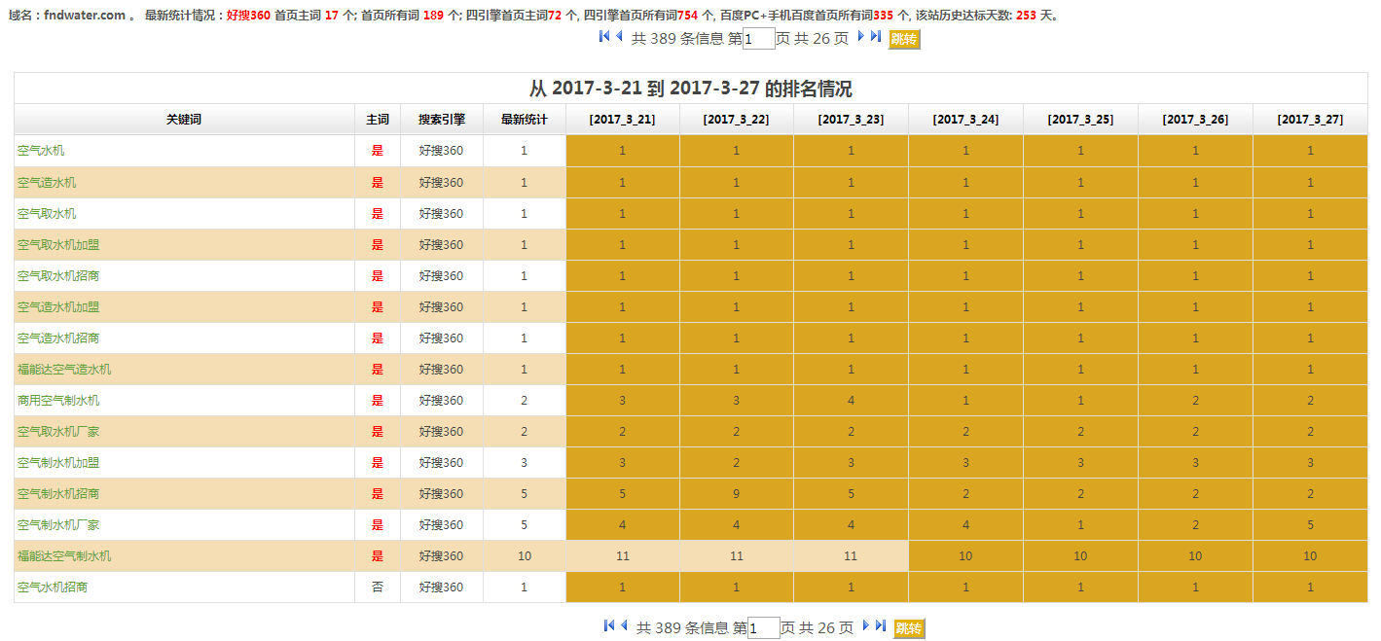Open the 空气造水机加盟 keyword link

pyautogui.click(x=58, y=307)
